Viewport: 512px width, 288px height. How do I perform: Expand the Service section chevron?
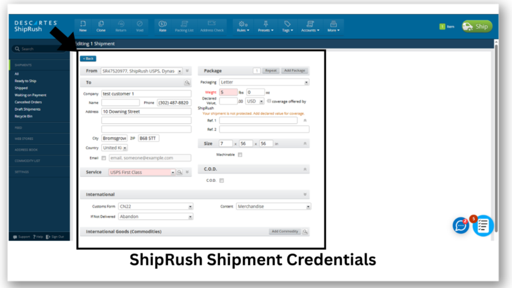coord(187,172)
